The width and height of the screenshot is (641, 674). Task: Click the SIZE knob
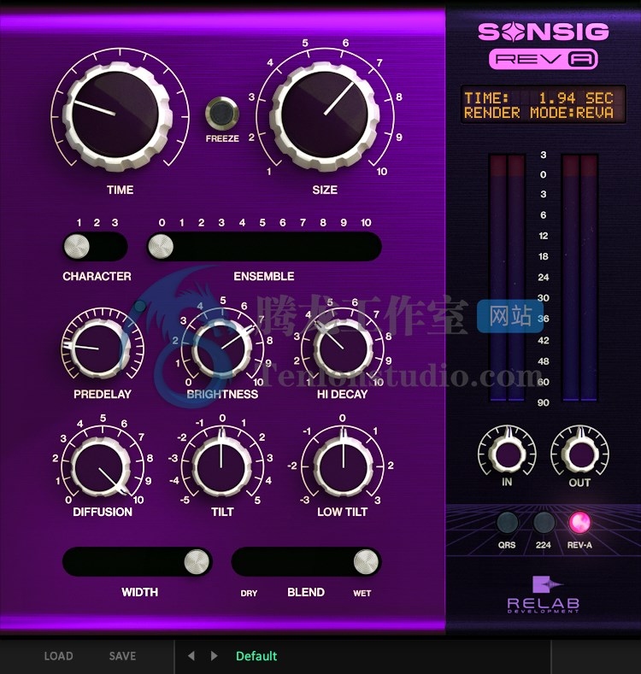coord(325,115)
